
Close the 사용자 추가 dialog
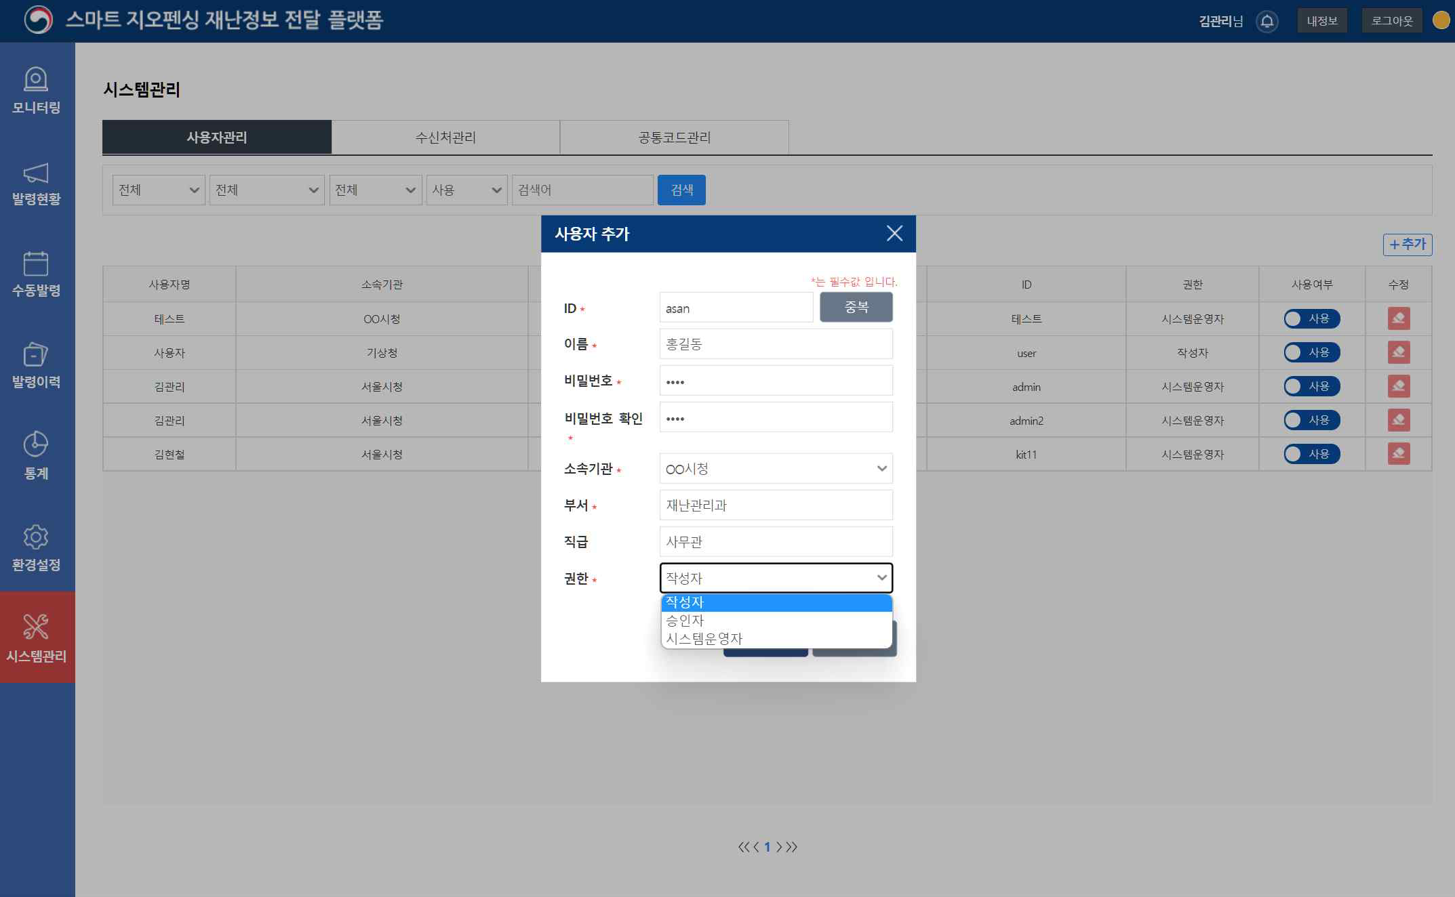tap(894, 233)
